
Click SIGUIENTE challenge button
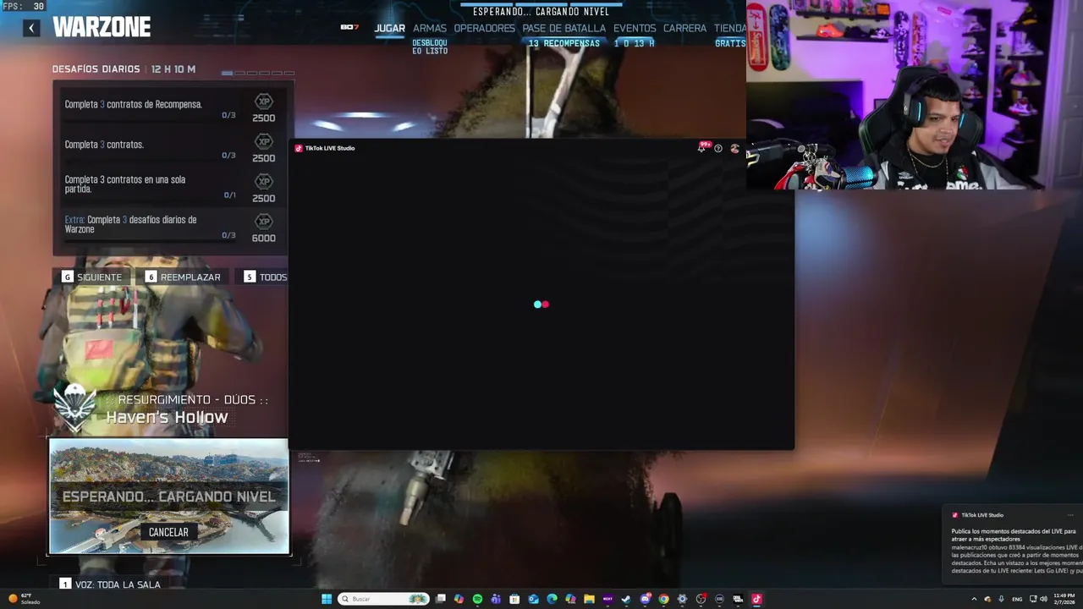pos(92,277)
